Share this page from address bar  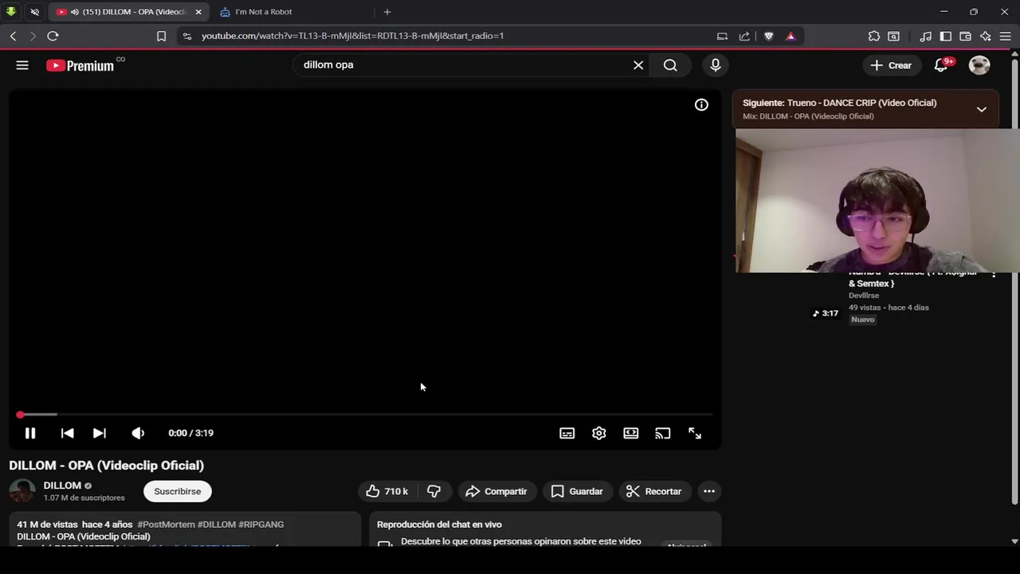pyautogui.click(x=744, y=36)
